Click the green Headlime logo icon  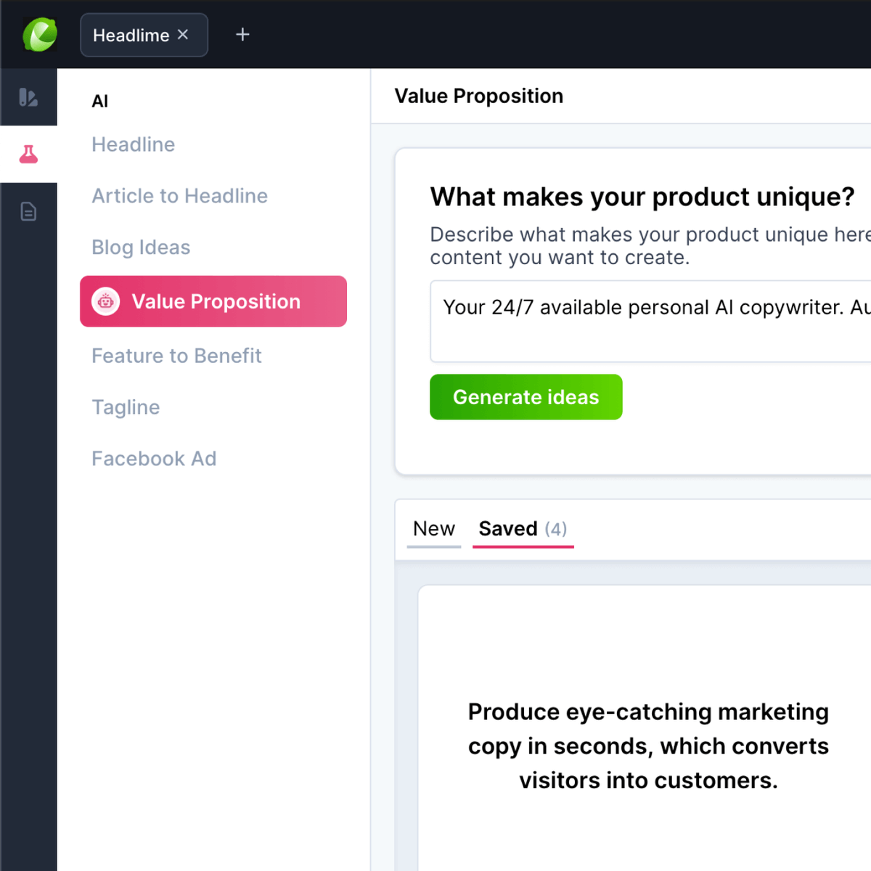pyautogui.click(x=40, y=35)
